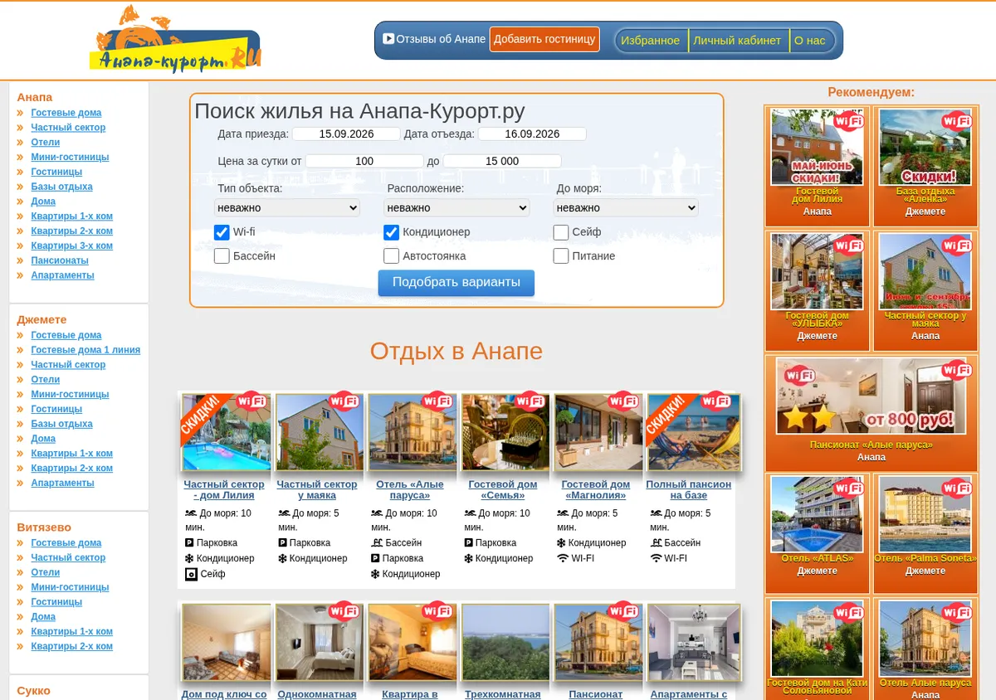The height and width of the screenshot is (700, 996).
Task: Expand the Расположение dropdown
Action: click(x=456, y=207)
